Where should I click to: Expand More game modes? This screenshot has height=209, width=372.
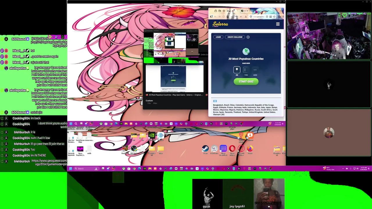coord(255,70)
